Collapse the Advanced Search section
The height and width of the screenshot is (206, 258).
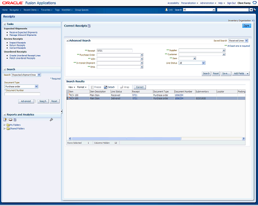click(x=67, y=41)
